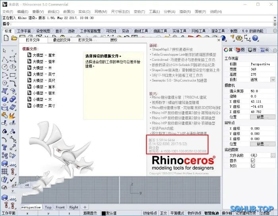
Task: Click the 最近的文件 link in splash
Action: coord(62,40)
